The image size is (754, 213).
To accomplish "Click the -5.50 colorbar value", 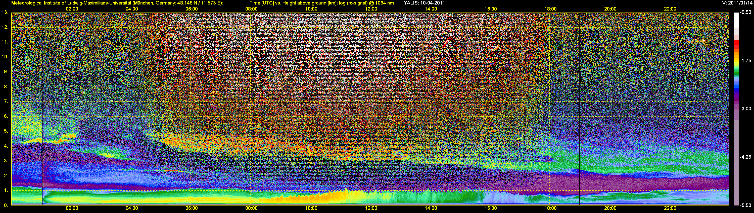I will pos(745,205).
